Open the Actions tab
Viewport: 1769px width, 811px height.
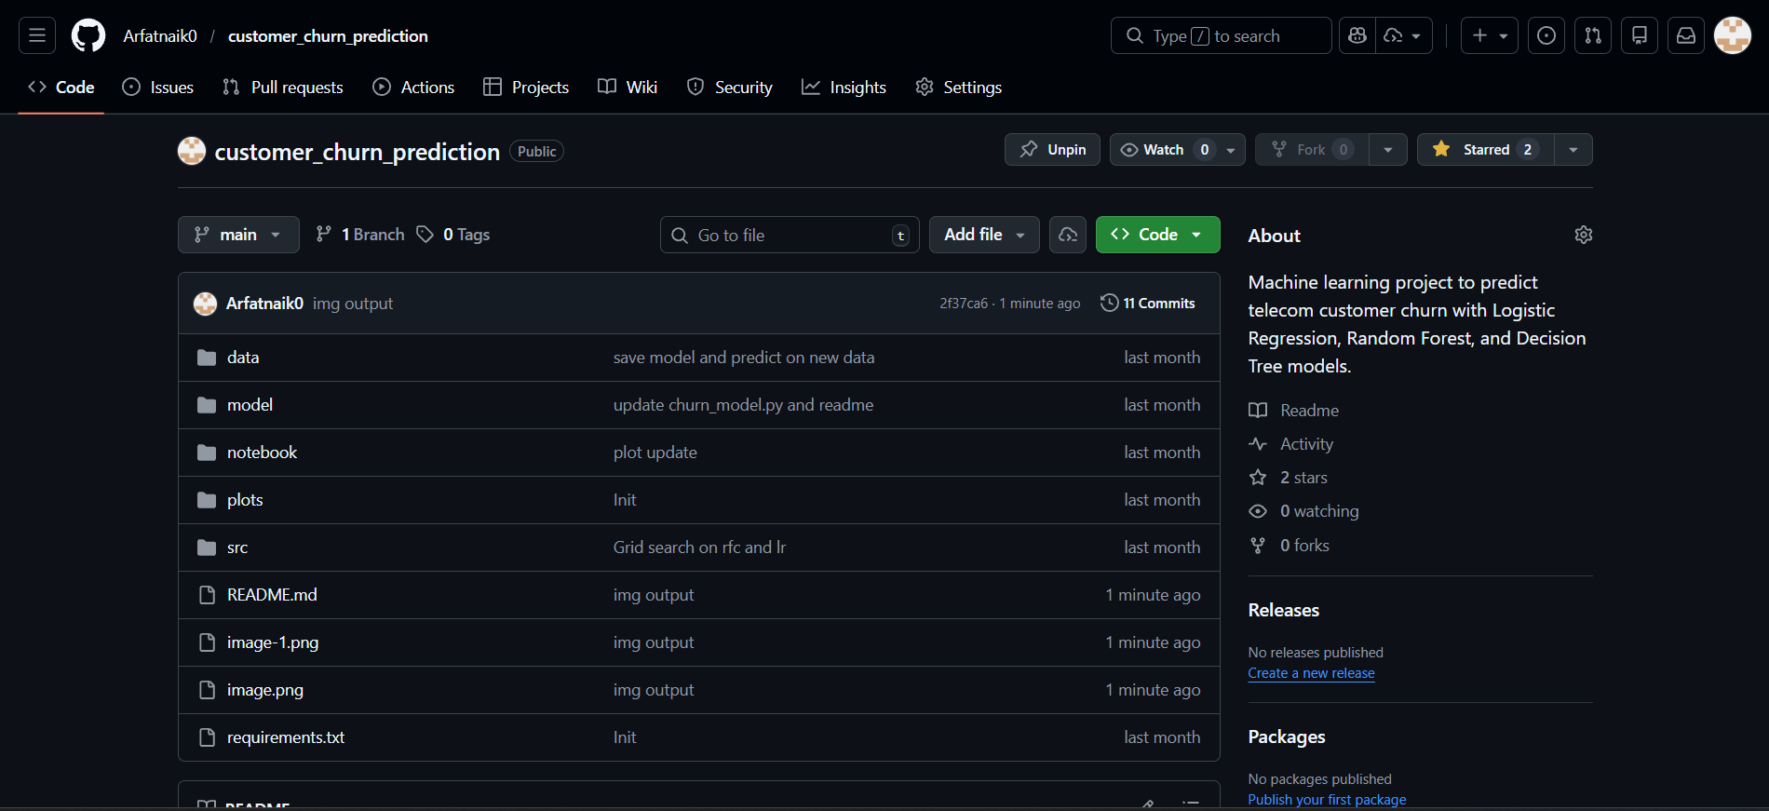click(413, 88)
